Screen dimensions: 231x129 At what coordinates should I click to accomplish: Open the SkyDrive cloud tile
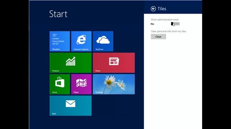tap(103, 41)
